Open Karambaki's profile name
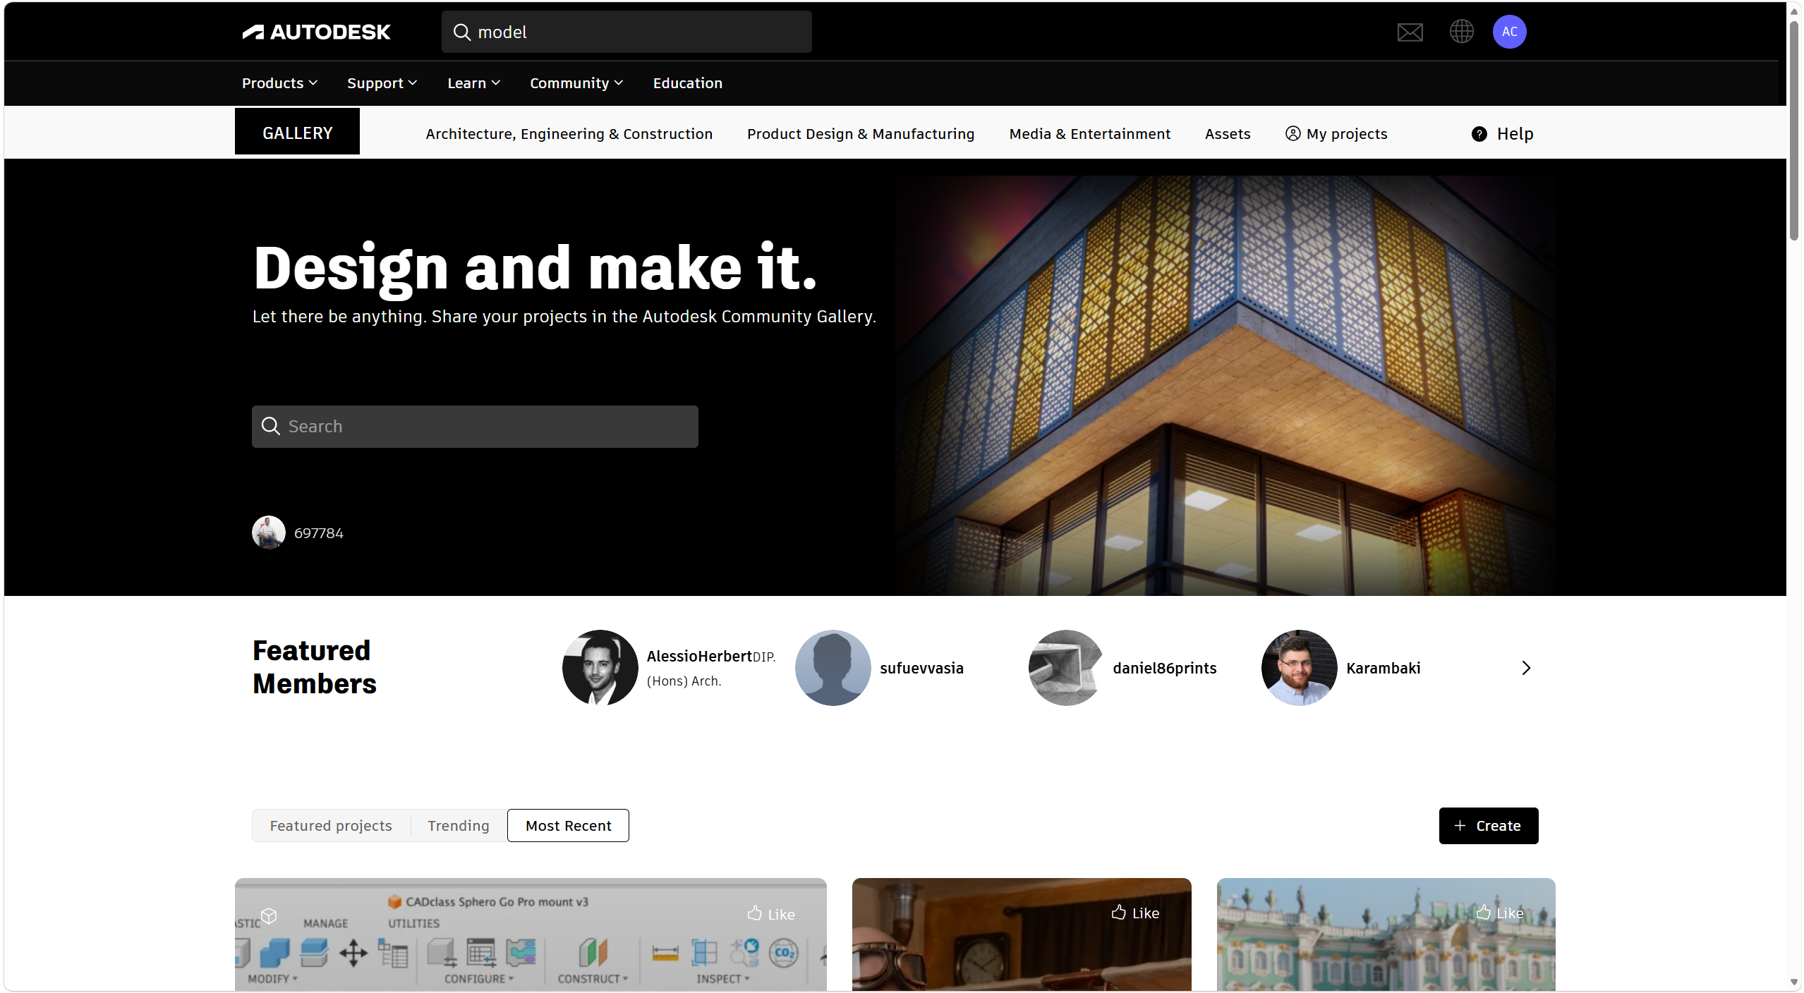 coord(1384,668)
